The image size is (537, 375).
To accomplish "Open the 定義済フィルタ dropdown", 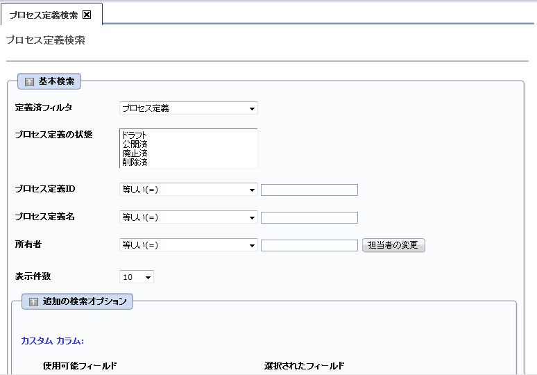I will (188, 108).
